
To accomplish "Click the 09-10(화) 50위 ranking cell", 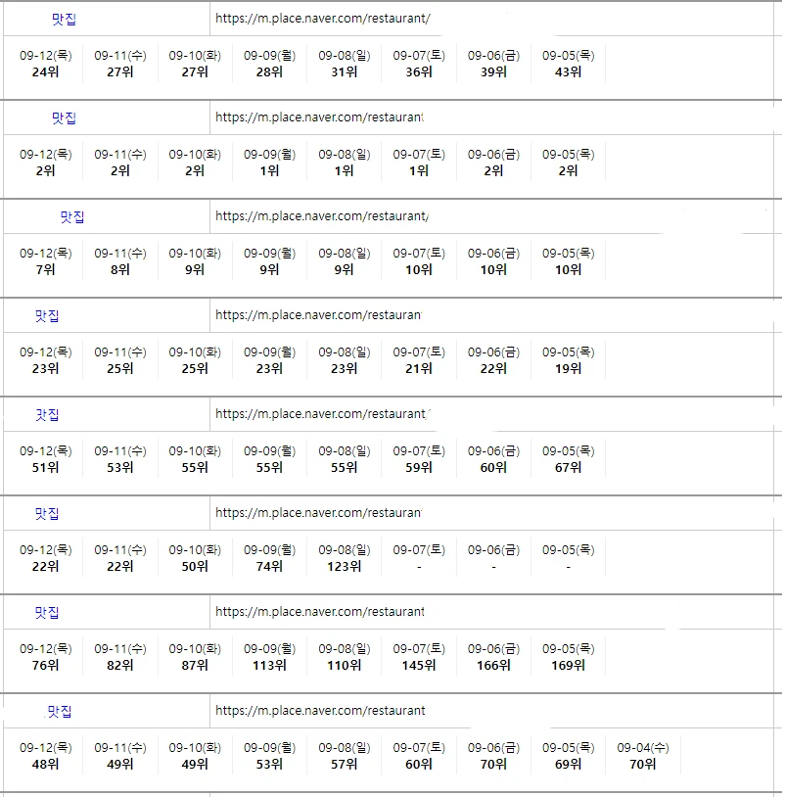I will click(x=195, y=558).
